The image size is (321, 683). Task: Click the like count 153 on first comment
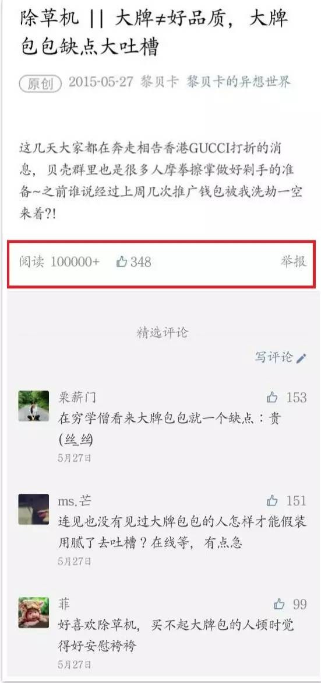pyautogui.click(x=296, y=398)
